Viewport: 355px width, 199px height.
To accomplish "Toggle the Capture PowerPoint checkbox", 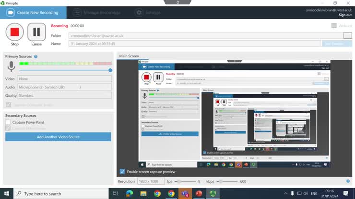I will (x=8, y=122).
